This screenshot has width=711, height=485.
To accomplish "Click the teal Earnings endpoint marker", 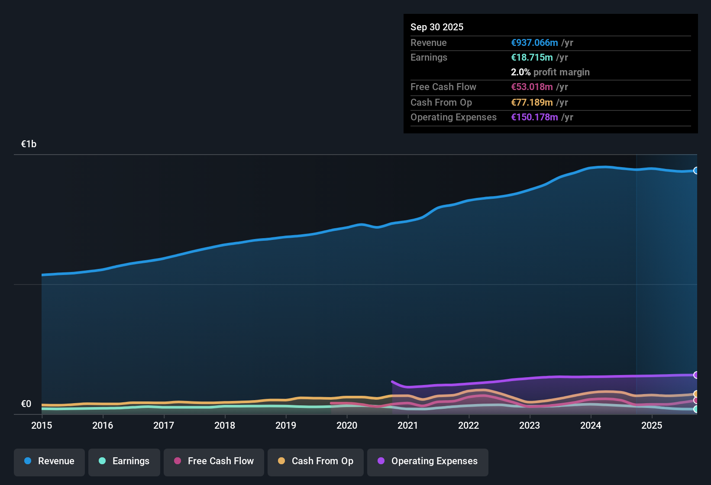I will point(696,409).
